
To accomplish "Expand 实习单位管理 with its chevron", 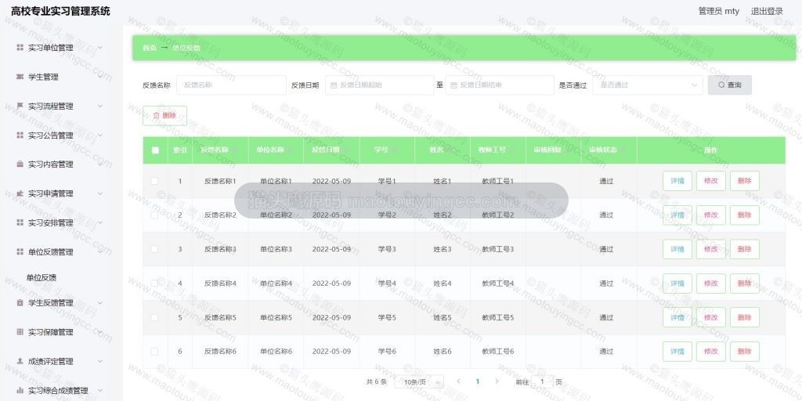I will 100,48.
